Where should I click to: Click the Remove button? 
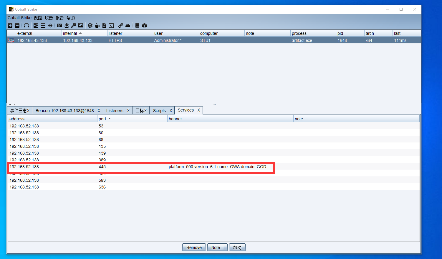[194, 247]
